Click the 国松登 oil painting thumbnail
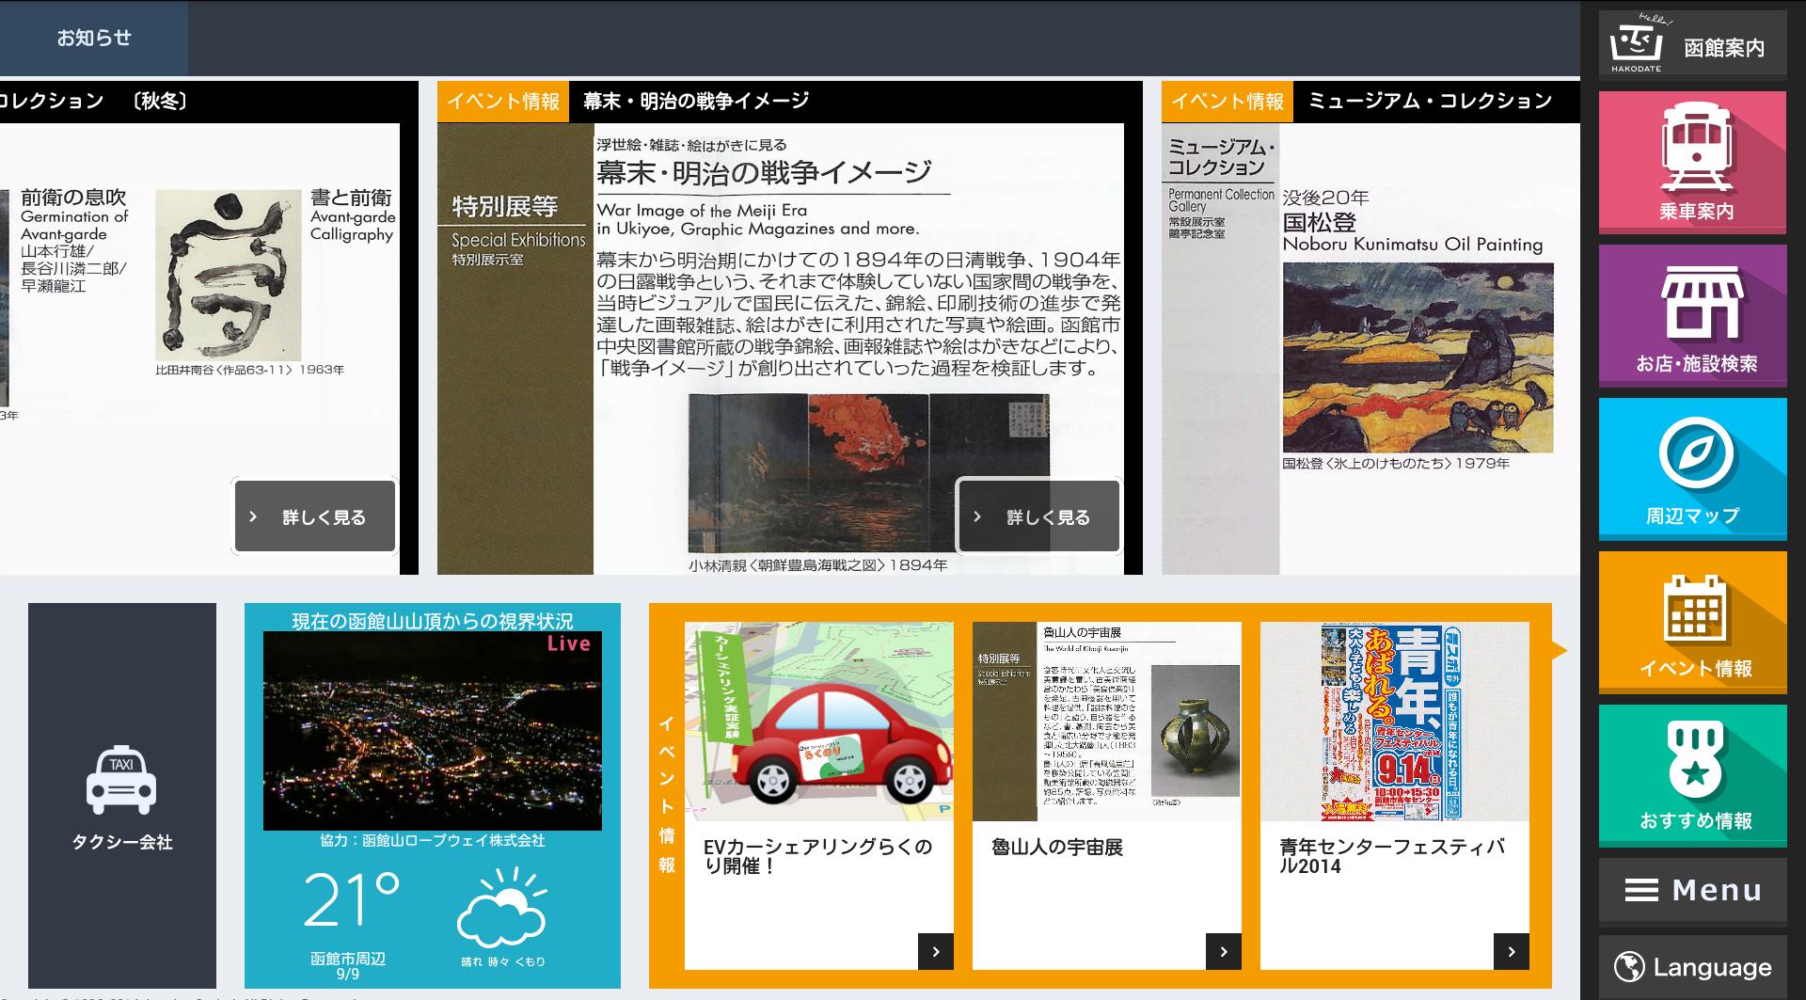Screen dimensions: 1806x1000 pos(1418,357)
